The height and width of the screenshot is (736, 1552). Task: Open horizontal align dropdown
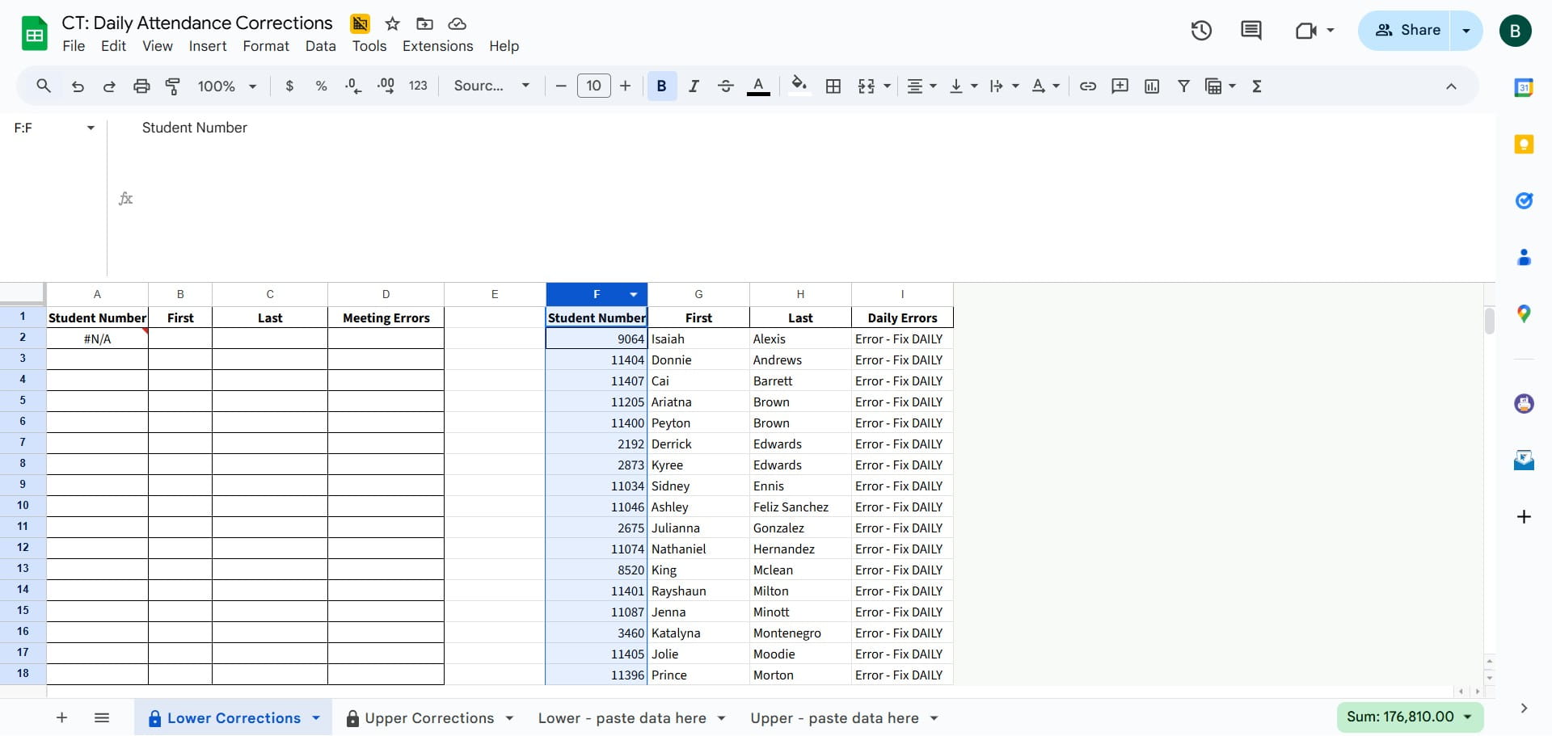pyautogui.click(x=921, y=86)
